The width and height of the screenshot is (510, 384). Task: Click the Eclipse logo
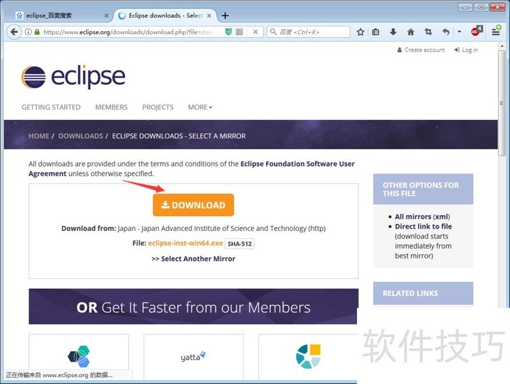[x=73, y=77]
